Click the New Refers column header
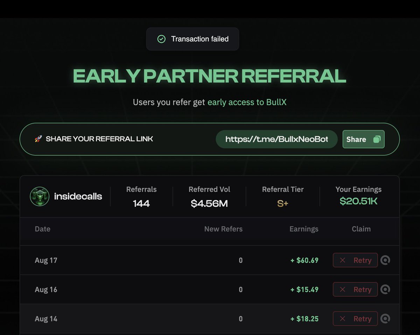Image resolution: width=420 pixels, height=335 pixels. click(x=223, y=229)
